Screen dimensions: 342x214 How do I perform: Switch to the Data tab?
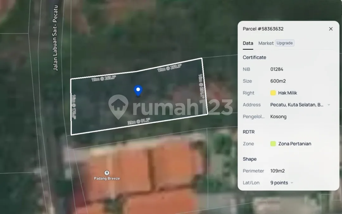point(248,43)
